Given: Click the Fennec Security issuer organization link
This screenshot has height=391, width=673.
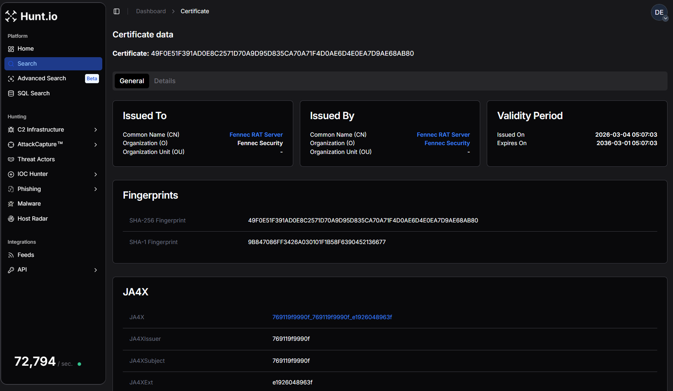Looking at the screenshot, I should (447, 143).
